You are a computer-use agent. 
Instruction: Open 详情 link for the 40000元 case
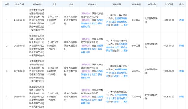point(181,71)
